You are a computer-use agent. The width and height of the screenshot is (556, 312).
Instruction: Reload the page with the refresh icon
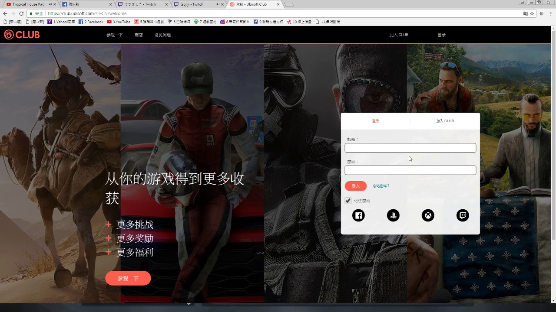[x=21, y=13]
